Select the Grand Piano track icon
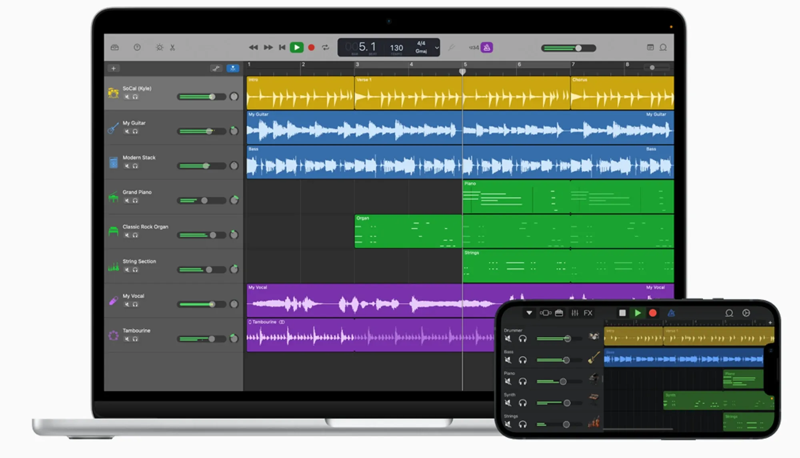 click(x=114, y=197)
